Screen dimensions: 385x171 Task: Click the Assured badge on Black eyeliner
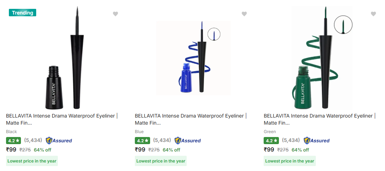point(59,141)
